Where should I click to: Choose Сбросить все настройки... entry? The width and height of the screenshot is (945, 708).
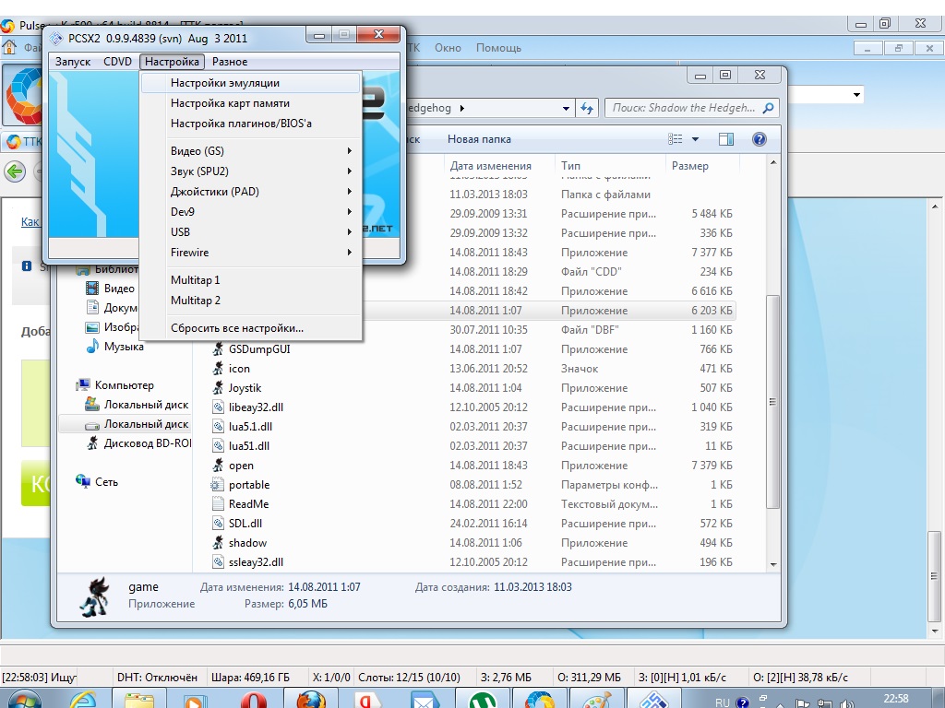pos(251,328)
